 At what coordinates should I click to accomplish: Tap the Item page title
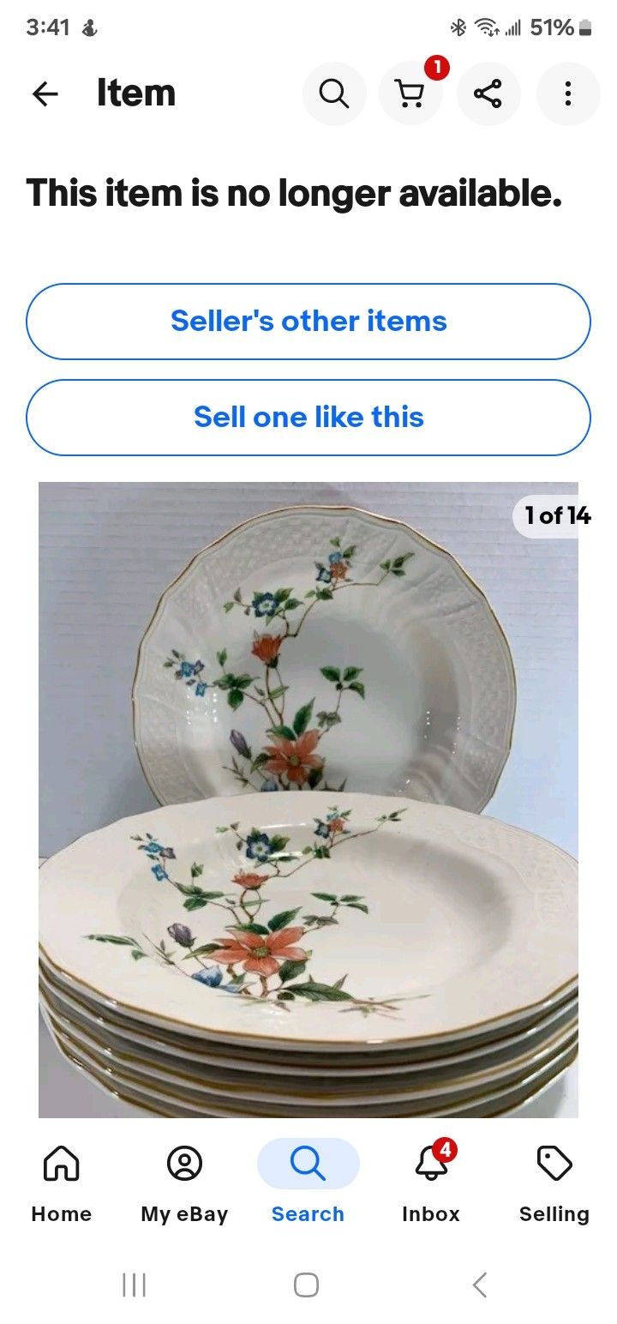[x=136, y=93]
